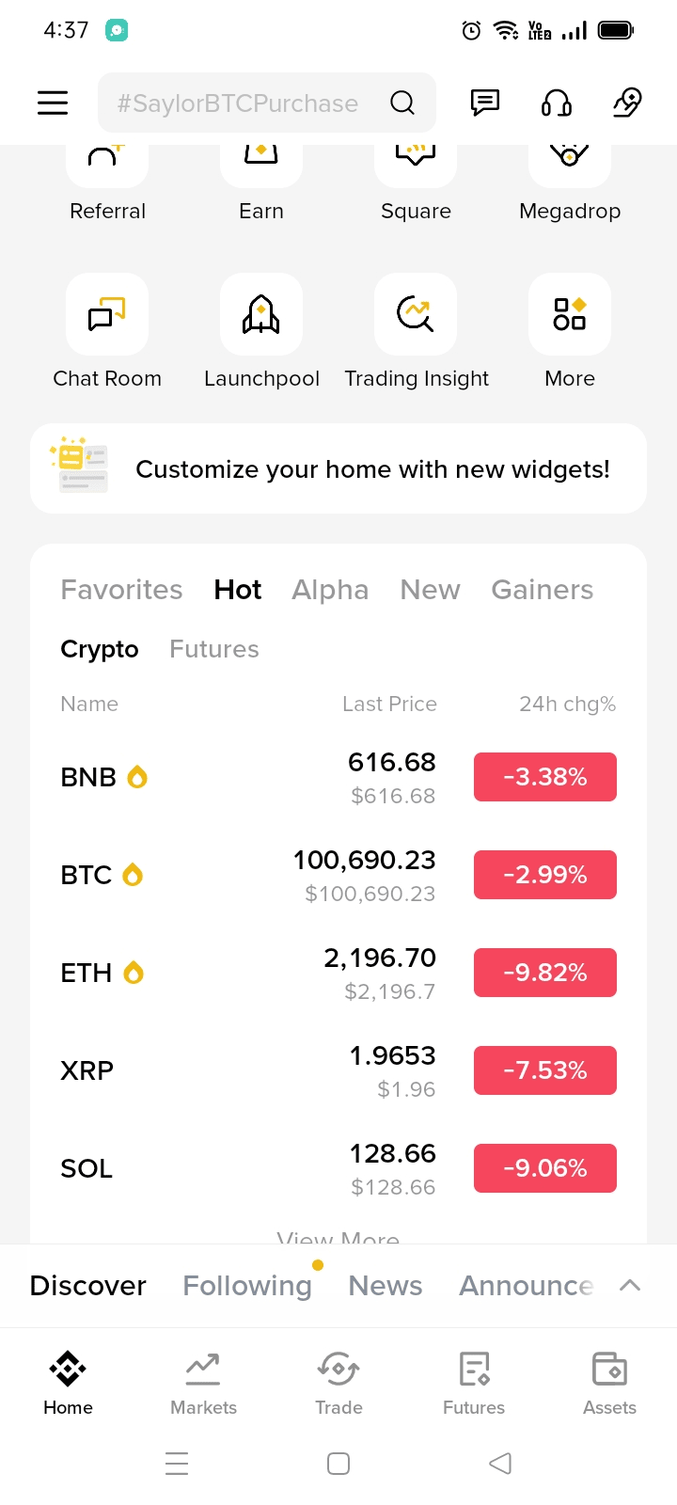
Task: Open Assets wallet in bottom navigation
Action: 609,1383
